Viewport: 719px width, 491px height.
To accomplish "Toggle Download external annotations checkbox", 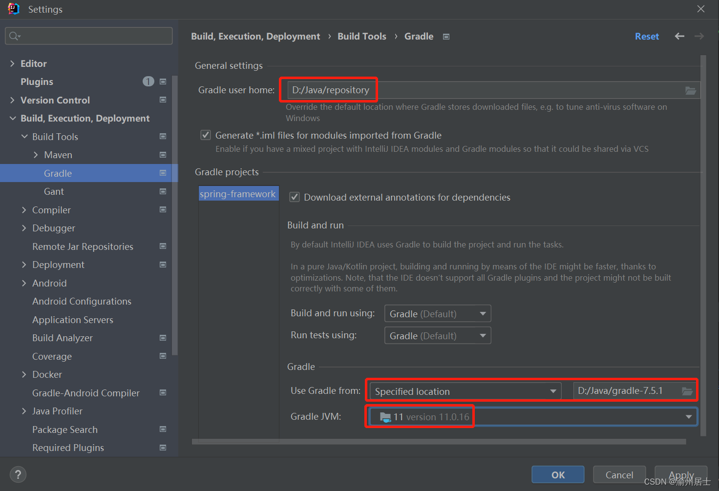I will pyautogui.click(x=295, y=197).
